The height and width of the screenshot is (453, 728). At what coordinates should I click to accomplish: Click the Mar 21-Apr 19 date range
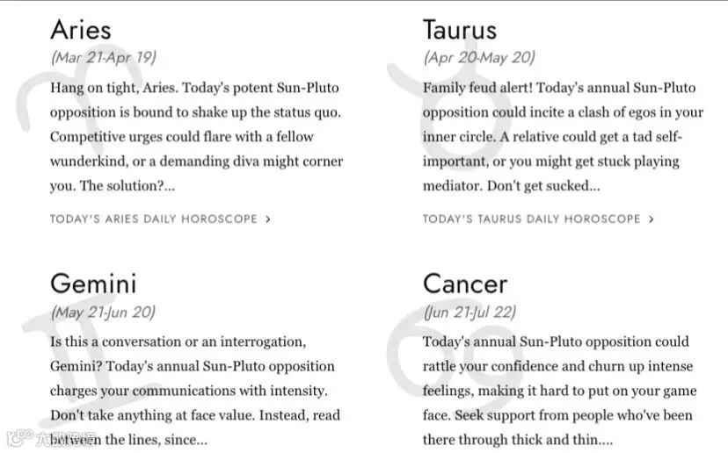(104, 57)
